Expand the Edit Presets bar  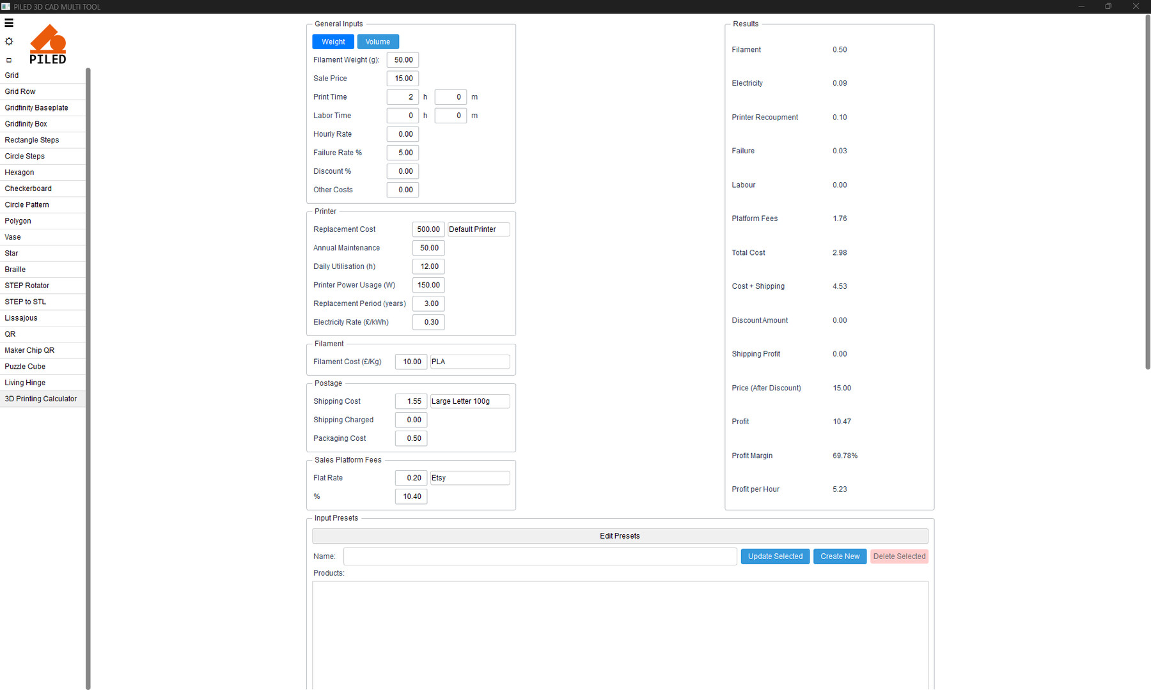[x=620, y=536]
